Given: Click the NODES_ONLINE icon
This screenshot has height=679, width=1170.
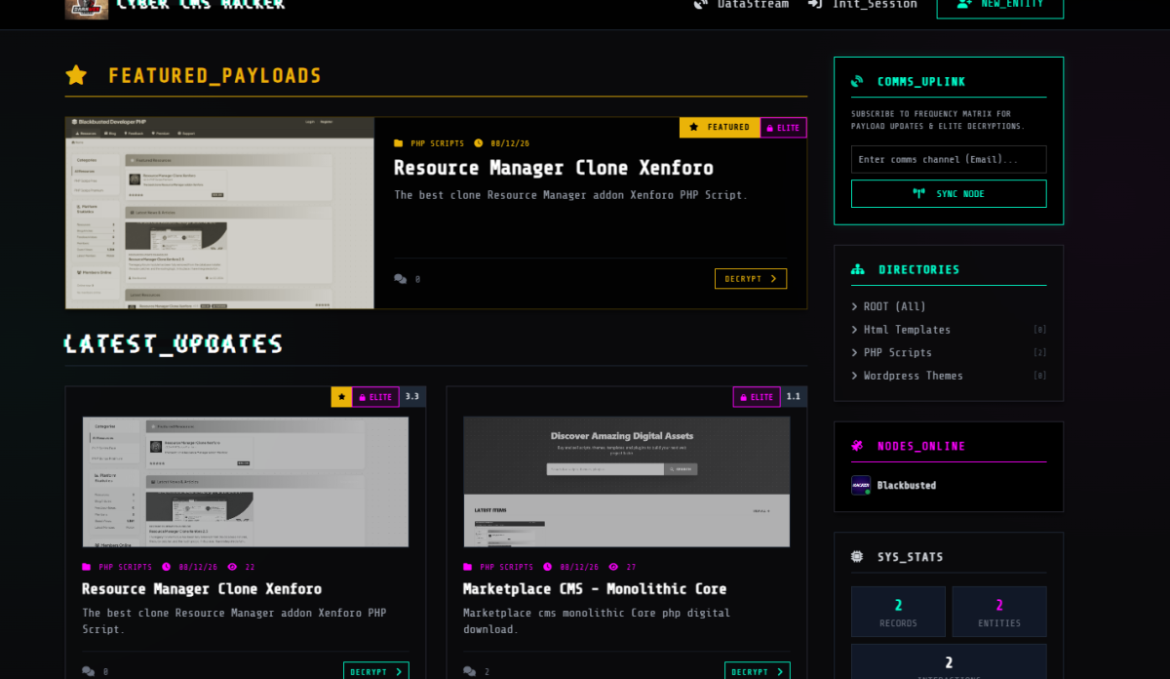Looking at the screenshot, I should point(857,446).
